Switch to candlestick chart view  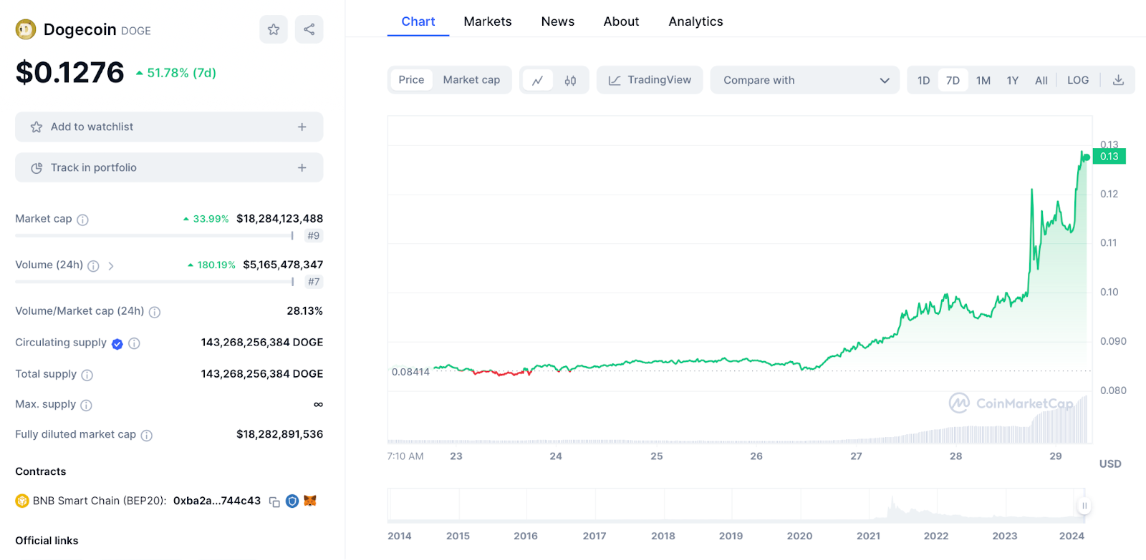570,80
